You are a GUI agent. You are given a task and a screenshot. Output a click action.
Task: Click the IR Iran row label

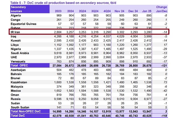click(15, 32)
